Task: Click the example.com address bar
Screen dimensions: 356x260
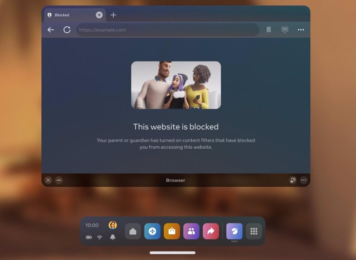Action: point(167,30)
